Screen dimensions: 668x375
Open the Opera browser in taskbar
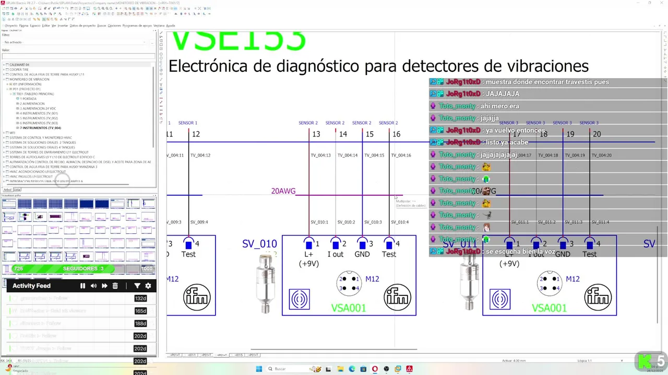[x=375, y=369]
